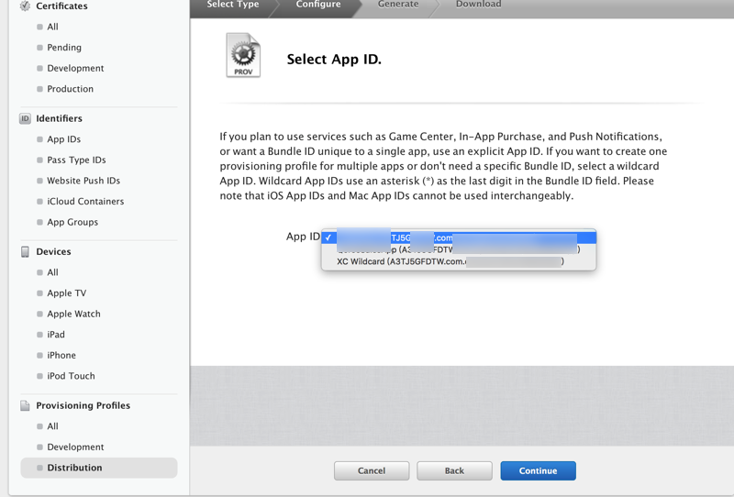Click the Configure step

click(318, 5)
